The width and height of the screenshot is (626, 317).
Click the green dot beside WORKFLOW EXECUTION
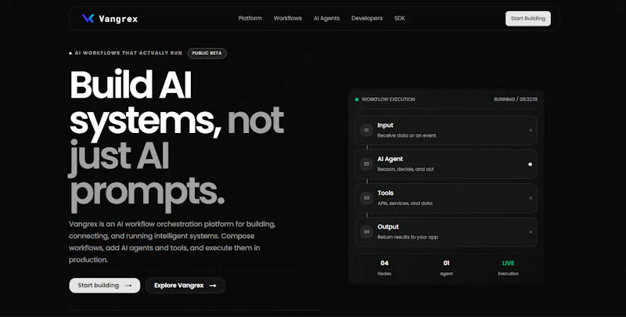[x=357, y=99]
